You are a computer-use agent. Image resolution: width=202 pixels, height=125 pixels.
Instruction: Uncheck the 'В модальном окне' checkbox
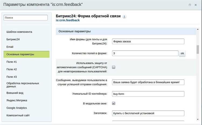[114, 103]
